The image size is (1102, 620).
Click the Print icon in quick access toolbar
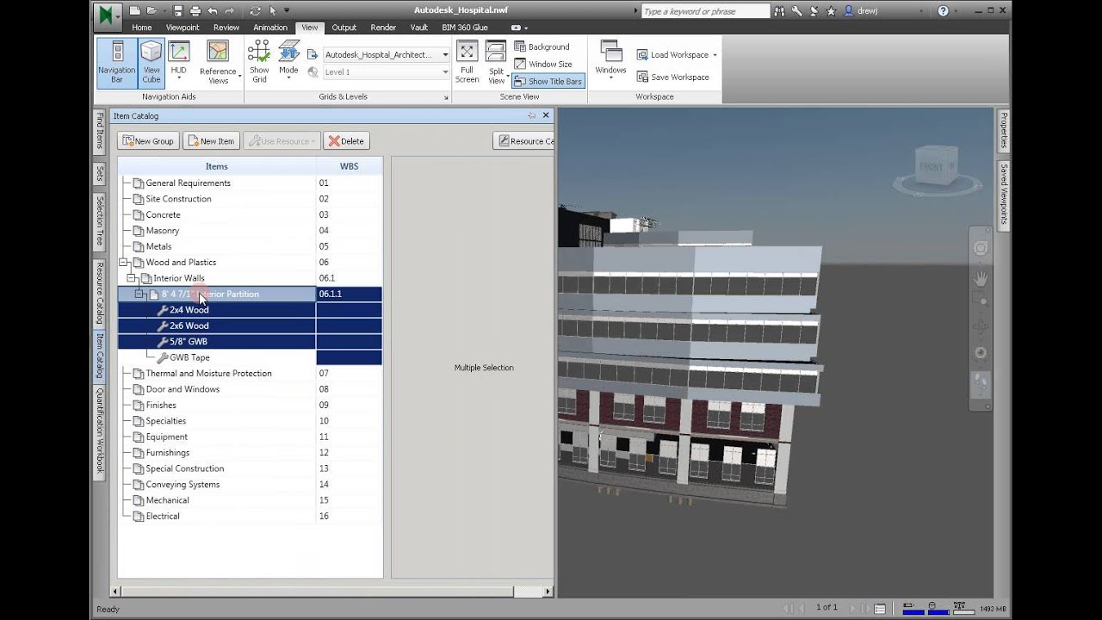coord(195,11)
